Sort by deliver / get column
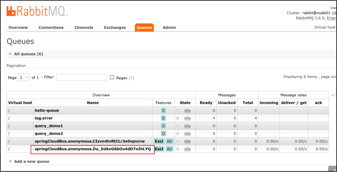Screen dimensions: 337x172 pyautogui.click(x=294, y=103)
